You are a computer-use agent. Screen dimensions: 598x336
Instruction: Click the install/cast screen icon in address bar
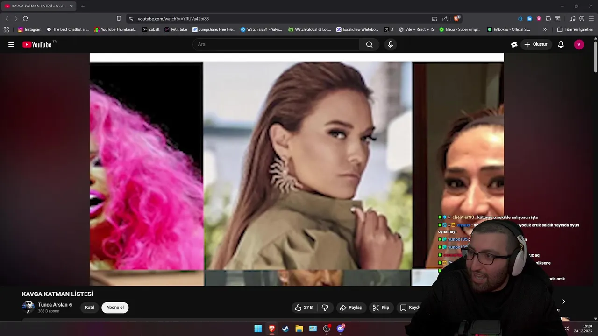click(x=434, y=19)
